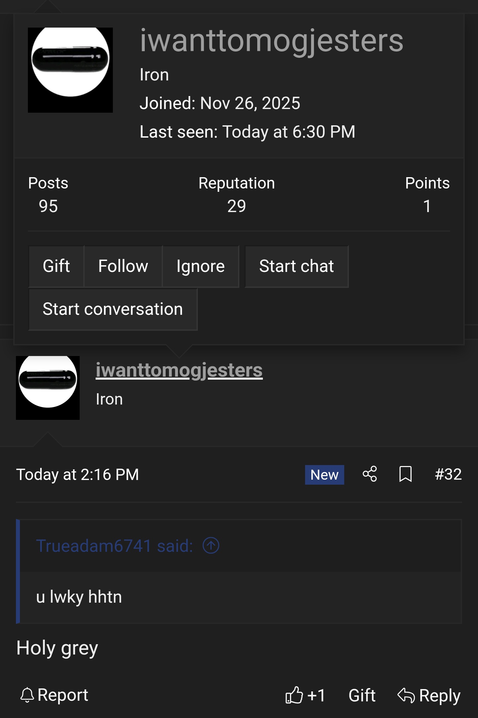Click the share post icon
This screenshot has width=478, height=718.
(370, 474)
